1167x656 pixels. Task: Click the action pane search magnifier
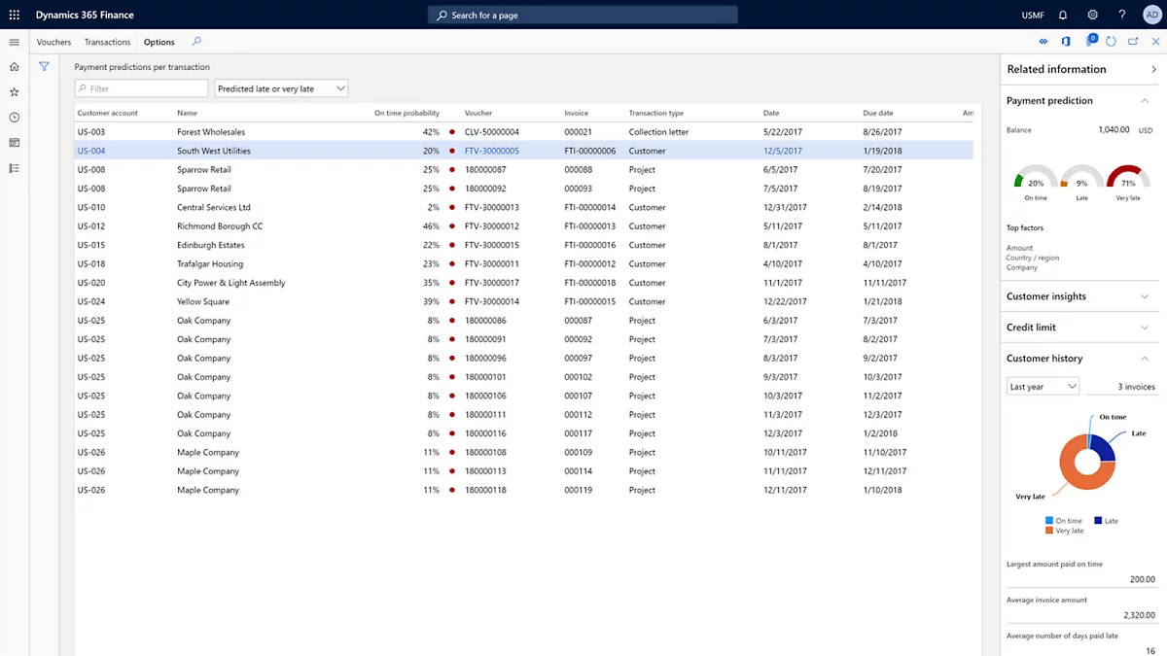click(x=196, y=42)
